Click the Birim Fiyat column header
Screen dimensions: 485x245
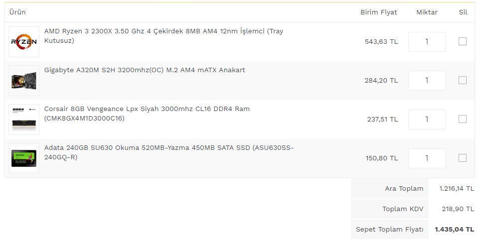(x=379, y=12)
